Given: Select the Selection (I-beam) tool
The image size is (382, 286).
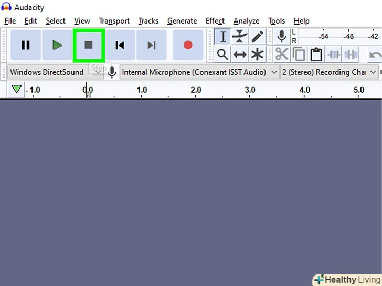Looking at the screenshot, I should tap(222, 37).
